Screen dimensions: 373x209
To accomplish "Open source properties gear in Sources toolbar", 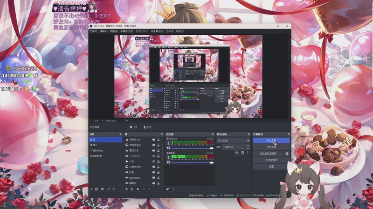I will 138,189.
